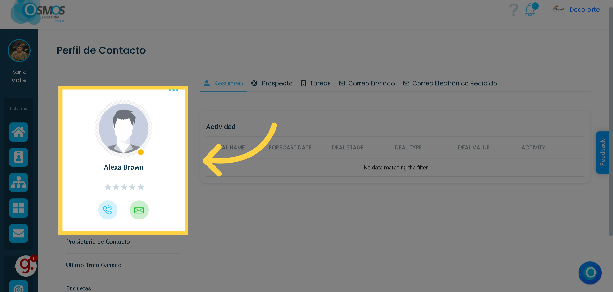Image resolution: width=613 pixels, height=292 pixels.
Task: Click Alexa Brown's avatar picture
Action: 124,128
